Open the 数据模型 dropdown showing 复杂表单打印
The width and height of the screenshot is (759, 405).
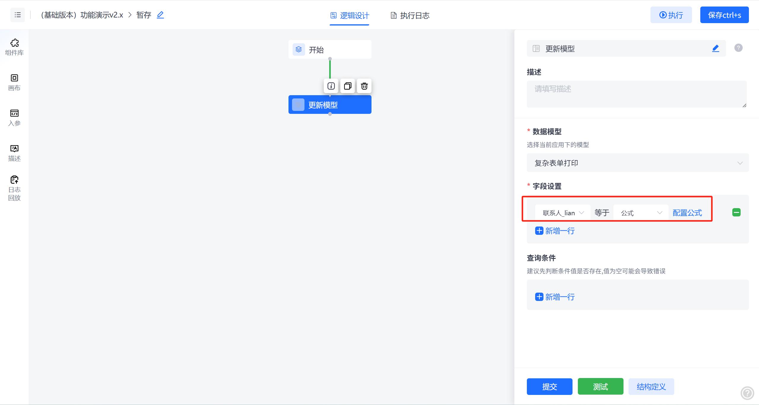(637, 163)
